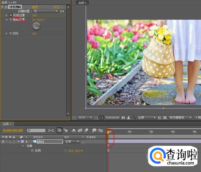Click scale constrain proportions link icon

coord(65,151)
